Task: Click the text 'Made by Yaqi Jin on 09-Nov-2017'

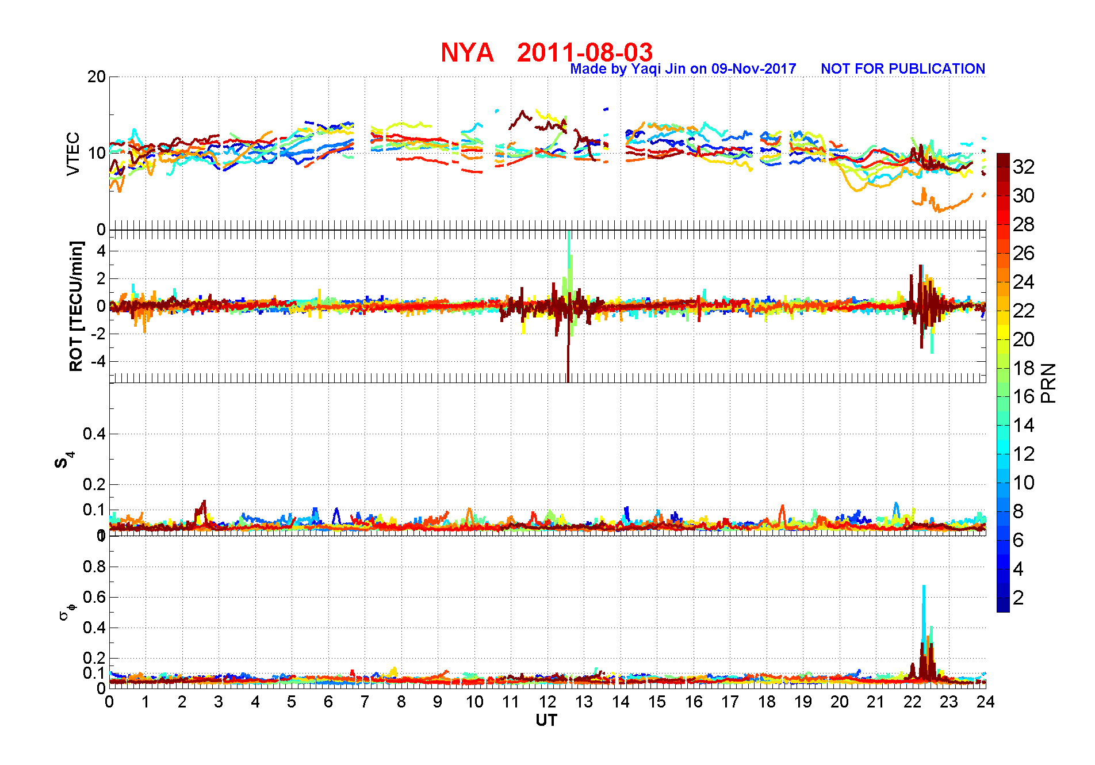Action: pyautogui.click(x=683, y=69)
